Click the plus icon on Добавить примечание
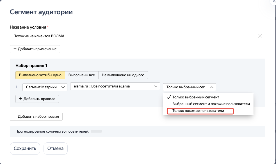276x164 pixels. point(15,49)
